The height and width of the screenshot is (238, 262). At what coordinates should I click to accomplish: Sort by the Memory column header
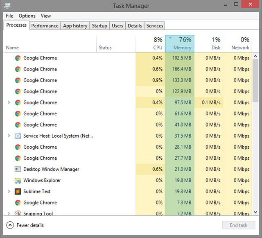(x=180, y=44)
